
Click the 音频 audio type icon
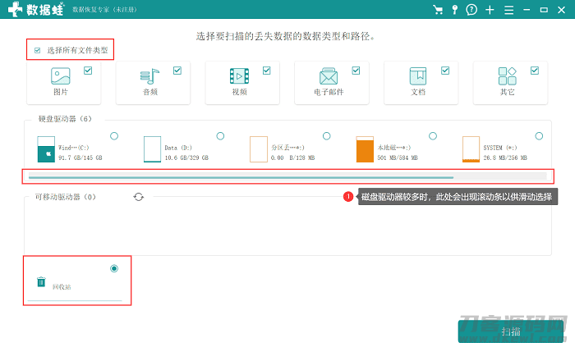point(149,76)
